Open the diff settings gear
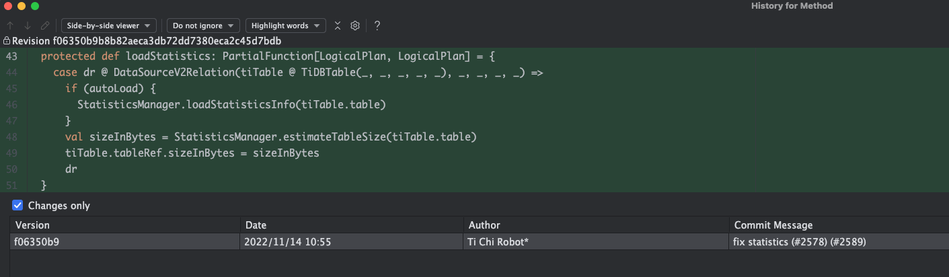949x277 pixels. pyautogui.click(x=355, y=26)
